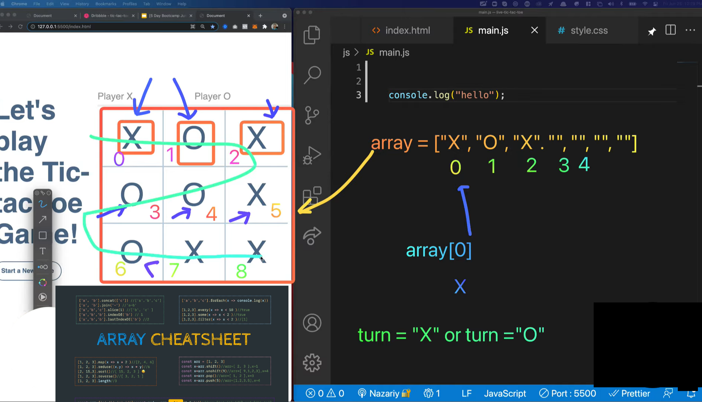
Task: Expand the js folder breadcrumb in main.js
Action: 345,52
